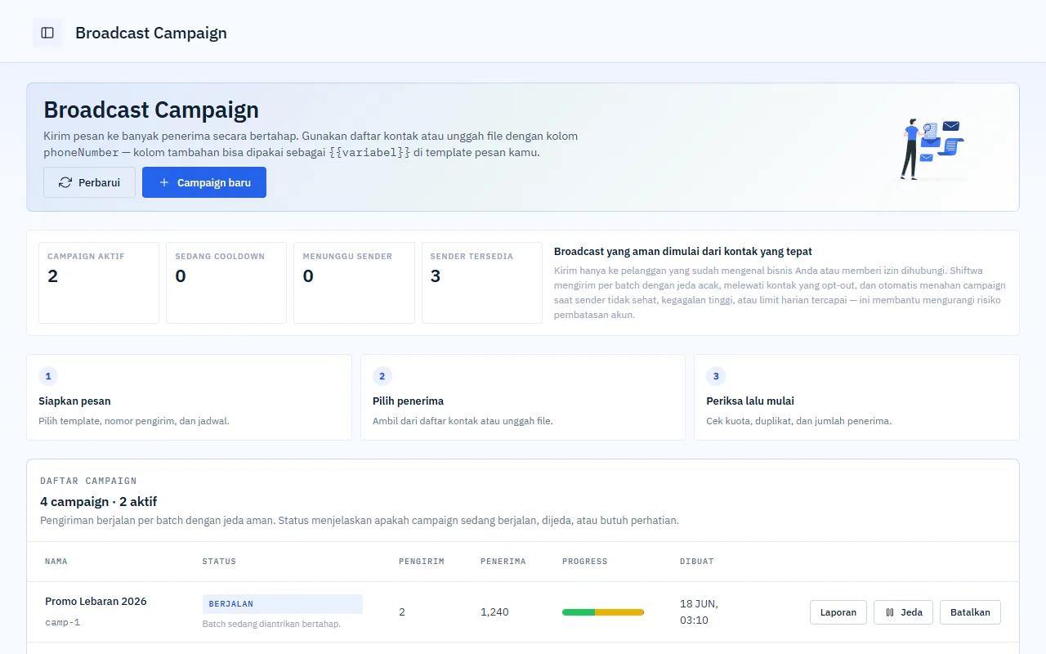Toggle the sidebar panel icon
Viewport: 1046px width, 654px height.
point(47,33)
